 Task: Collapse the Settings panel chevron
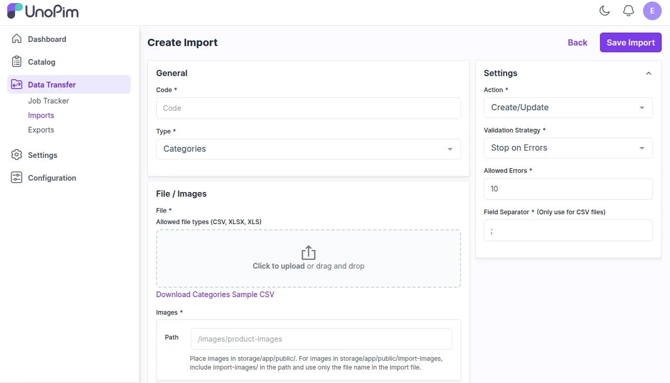click(648, 73)
